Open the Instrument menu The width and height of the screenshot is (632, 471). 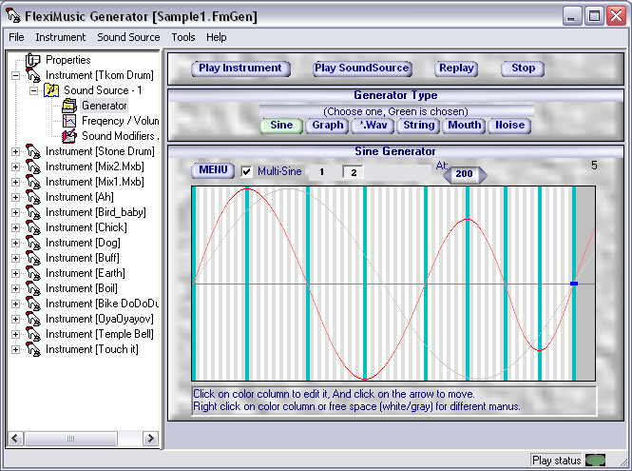[x=61, y=37]
